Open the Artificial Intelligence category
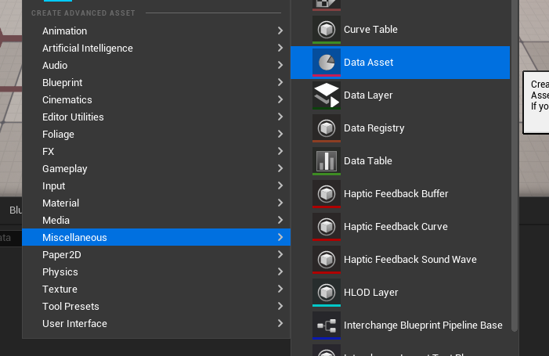The height and width of the screenshot is (356, 549). pyautogui.click(x=88, y=49)
